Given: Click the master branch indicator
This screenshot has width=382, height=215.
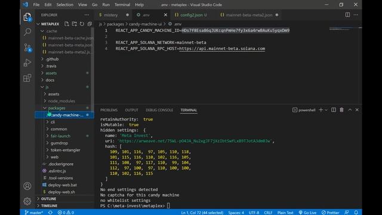Looking at the screenshot, I should point(34,213).
